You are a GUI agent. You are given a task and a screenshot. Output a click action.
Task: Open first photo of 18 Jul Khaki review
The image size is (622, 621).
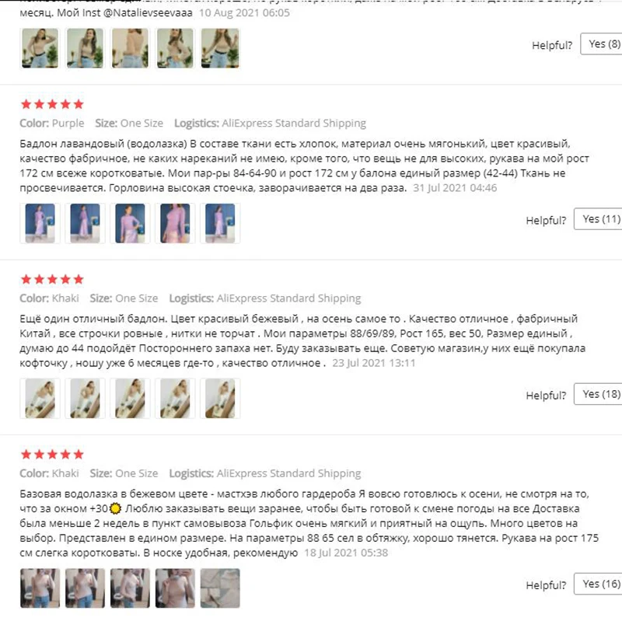click(40, 588)
